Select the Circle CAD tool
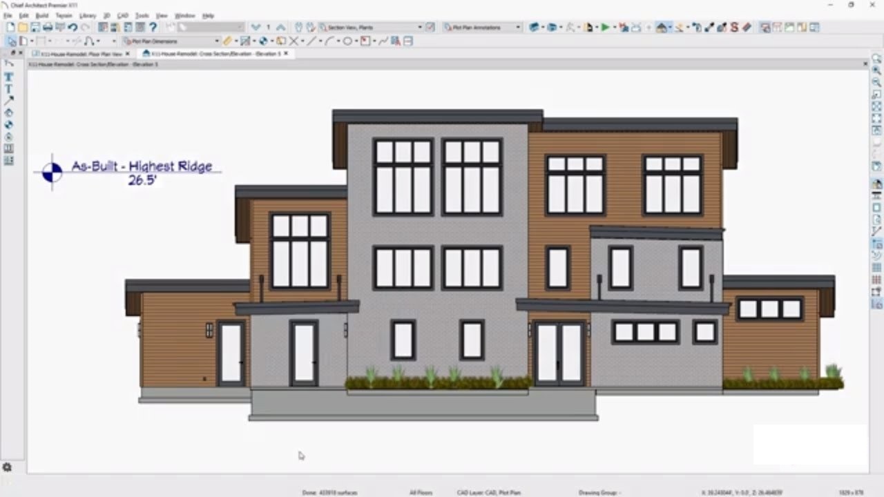This screenshot has height=497, width=884. click(x=347, y=41)
